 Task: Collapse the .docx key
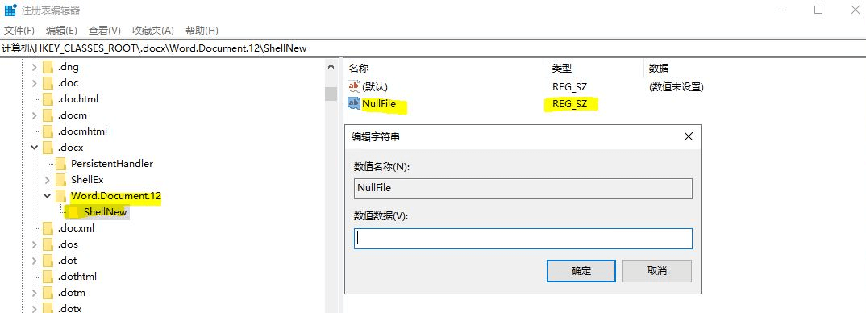tap(34, 148)
